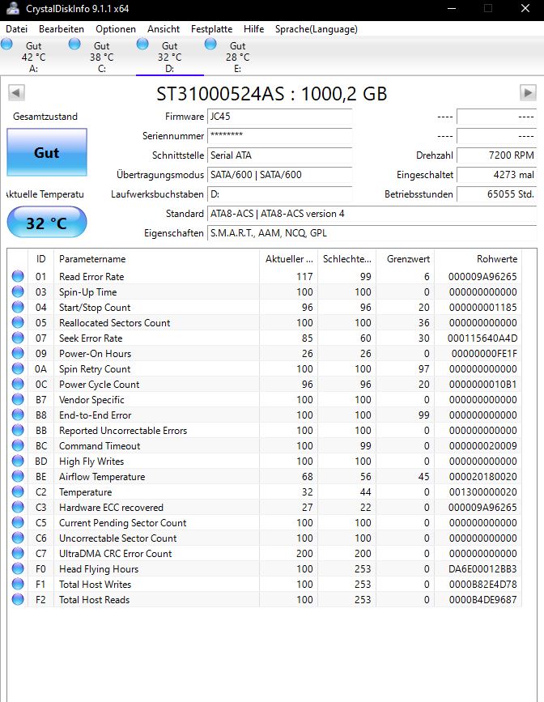Go to next disk with right arrow
544x702 pixels.
pos(528,93)
